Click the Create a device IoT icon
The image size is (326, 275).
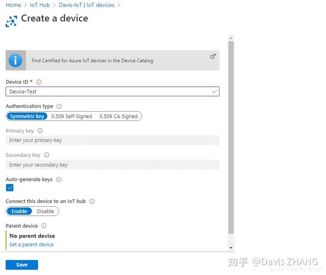point(11,21)
